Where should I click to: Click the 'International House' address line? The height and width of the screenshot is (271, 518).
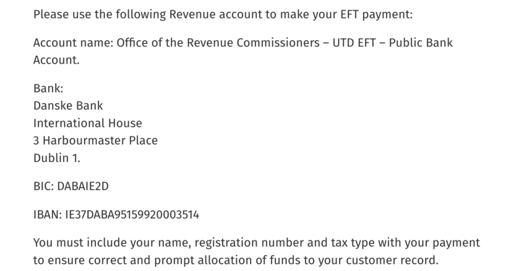click(88, 123)
